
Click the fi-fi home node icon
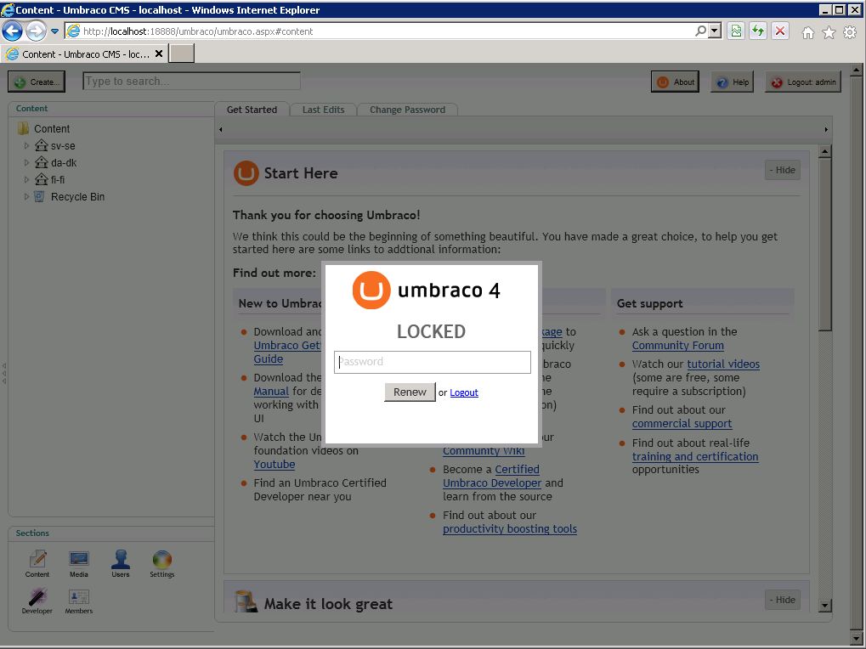pos(42,179)
